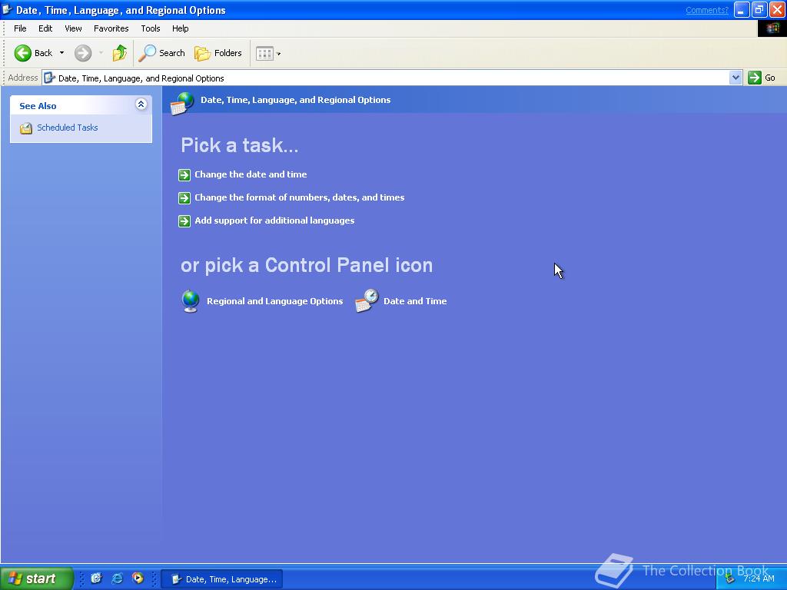The height and width of the screenshot is (590, 787).
Task: Click arrow icon beside Add support for additional languages
Action: (x=184, y=221)
